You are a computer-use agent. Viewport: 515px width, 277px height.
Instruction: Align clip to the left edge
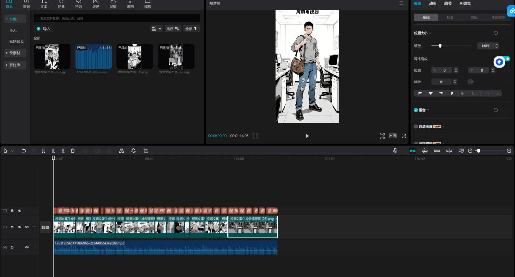420,93
